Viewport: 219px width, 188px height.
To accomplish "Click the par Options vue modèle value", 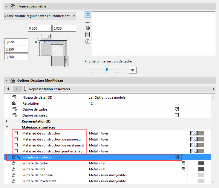I will click(x=107, y=97).
